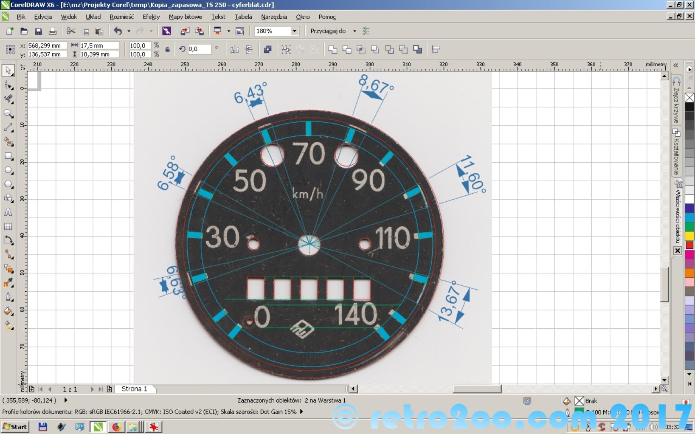Screen dimensions: 695x434
Task: Toggle horizontal mirror button
Action: (234, 49)
